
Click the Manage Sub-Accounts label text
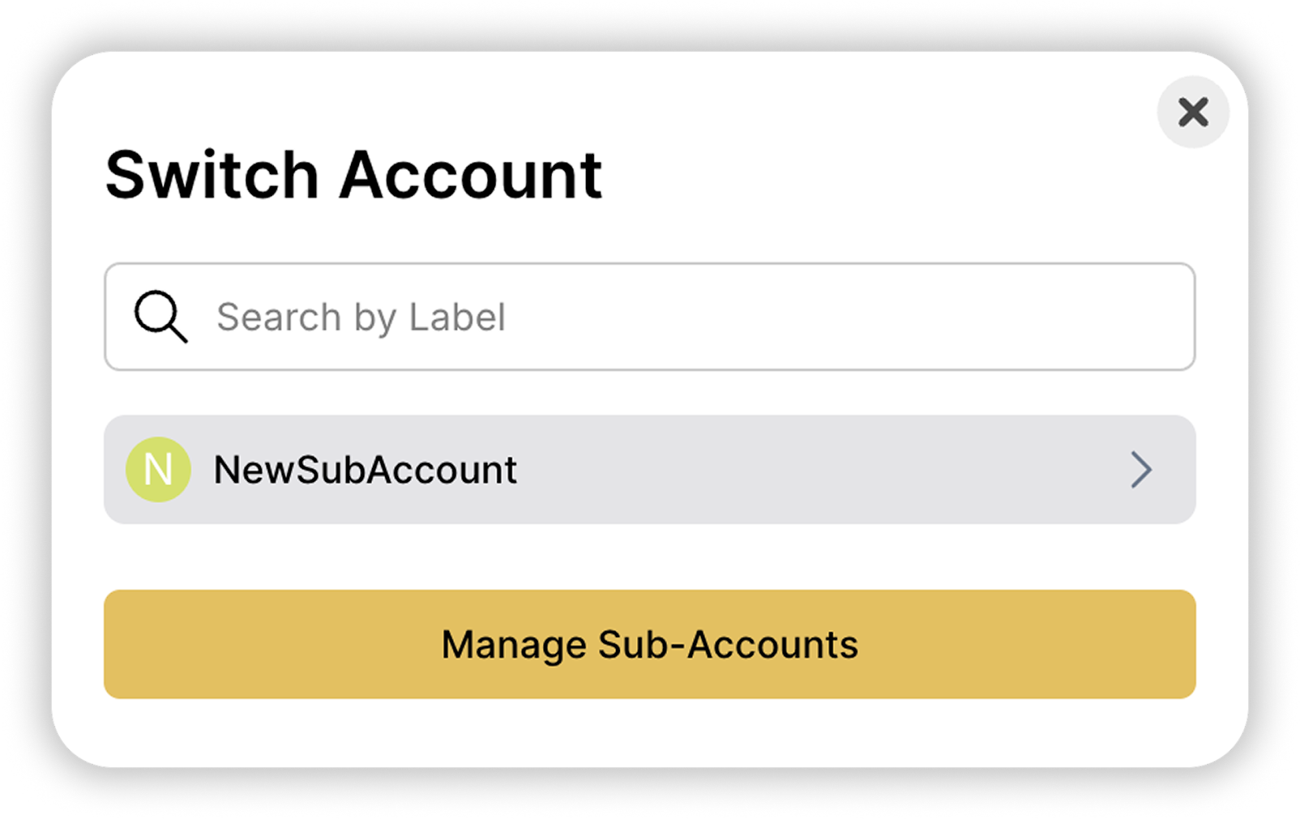tap(650, 645)
